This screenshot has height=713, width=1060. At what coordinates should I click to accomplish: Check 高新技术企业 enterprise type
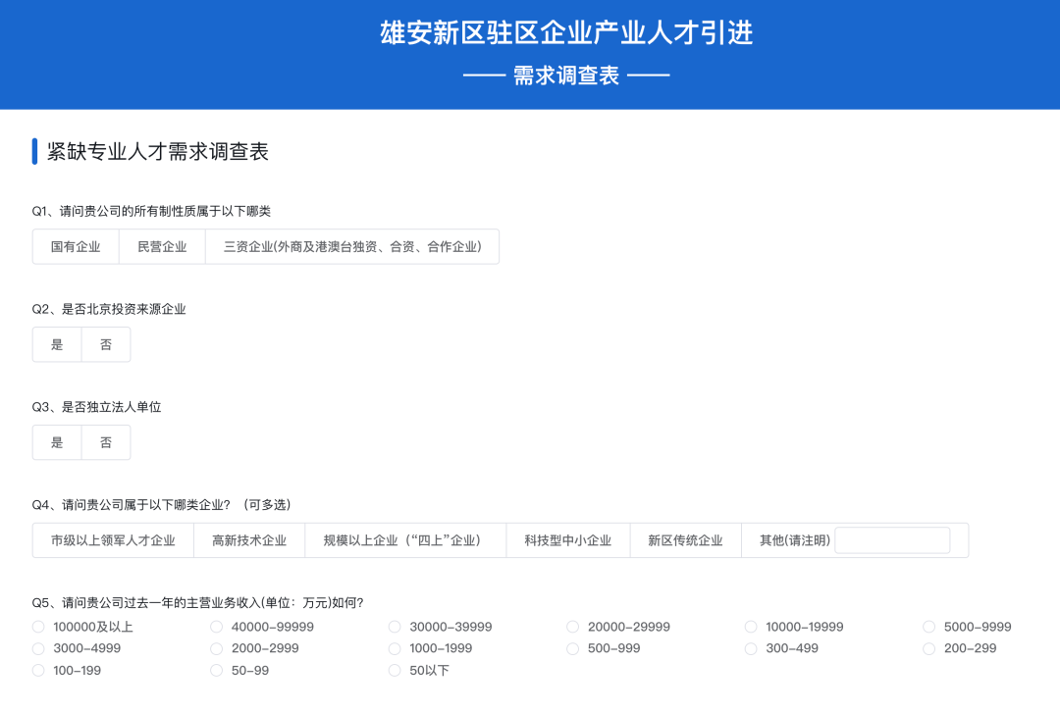(248, 539)
